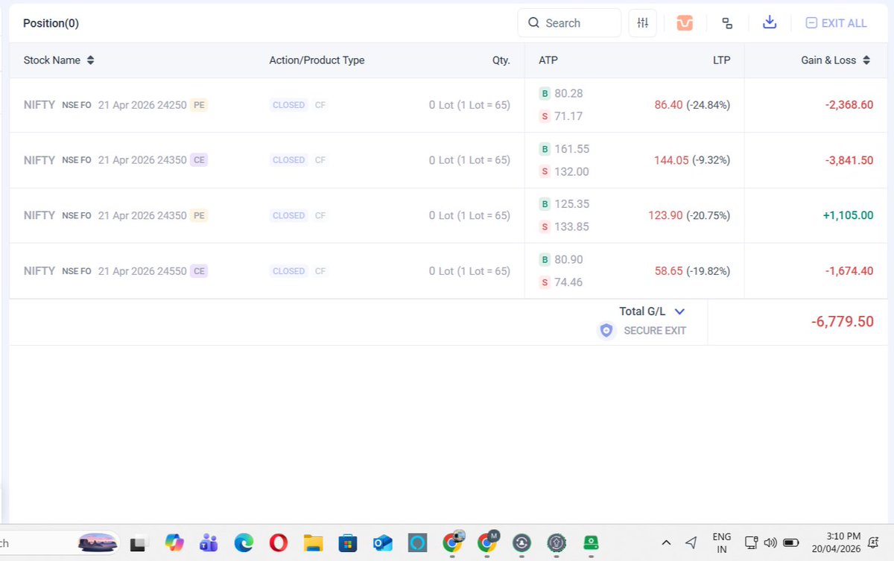Click the loss value -3,841.50
894x561 pixels.
(849, 160)
